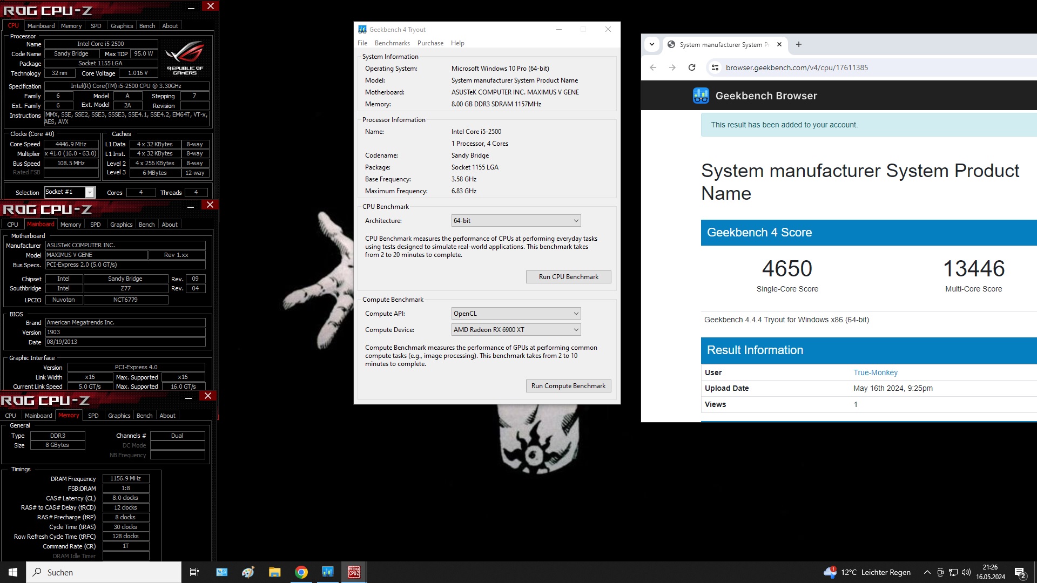1037x583 pixels.
Task: Open Chrome tab search dropdown
Action: [652, 44]
